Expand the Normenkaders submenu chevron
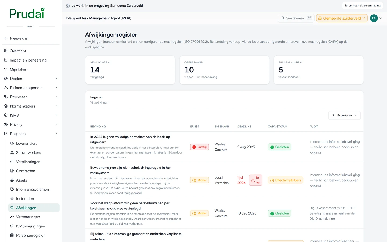 coord(56,106)
